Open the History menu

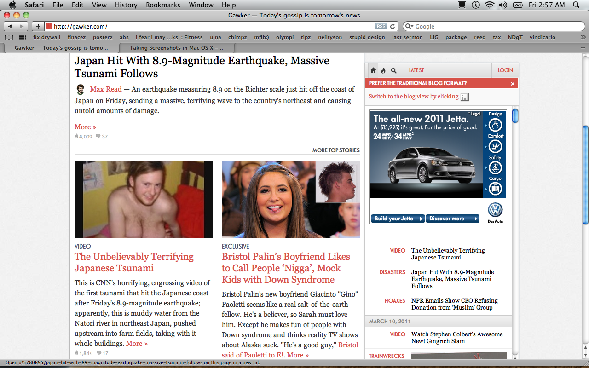pyautogui.click(x=126, y=5)
